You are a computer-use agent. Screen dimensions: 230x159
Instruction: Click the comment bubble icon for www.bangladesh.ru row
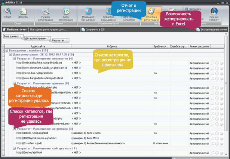tap(221, 79)
